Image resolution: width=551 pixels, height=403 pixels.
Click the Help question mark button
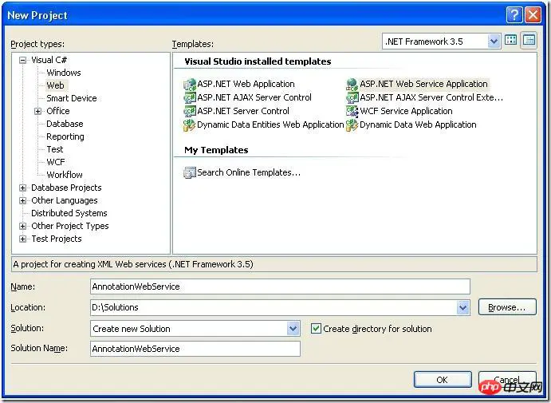(514, 15)
